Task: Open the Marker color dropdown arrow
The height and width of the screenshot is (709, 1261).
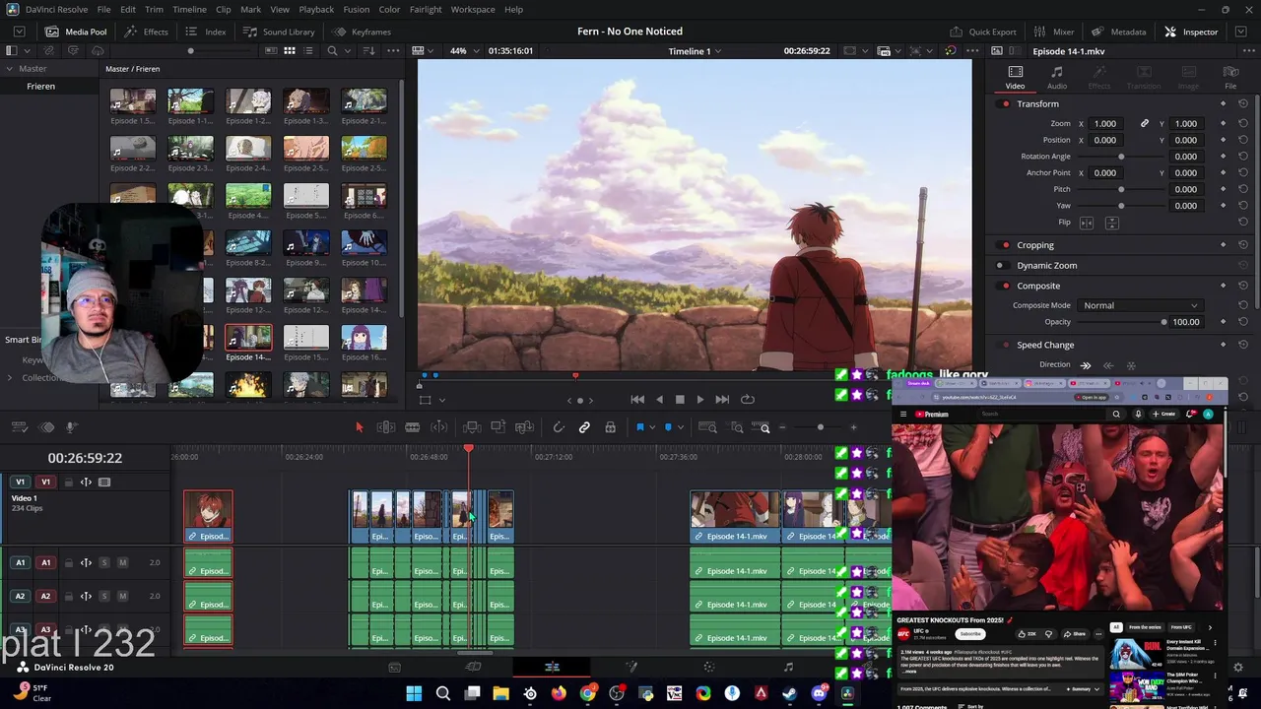Action: pos(680,427)
